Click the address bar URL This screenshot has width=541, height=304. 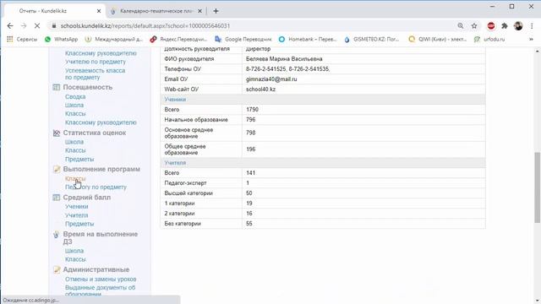pos(145,26)
